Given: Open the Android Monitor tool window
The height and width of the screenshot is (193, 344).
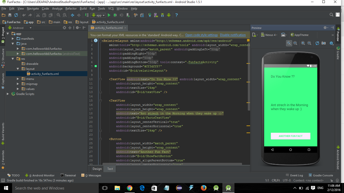Looking at the screenshot, I should click(x=40, y=175).
